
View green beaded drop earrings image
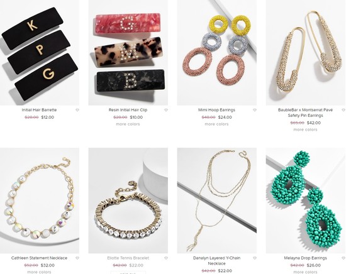pos(305,200)
